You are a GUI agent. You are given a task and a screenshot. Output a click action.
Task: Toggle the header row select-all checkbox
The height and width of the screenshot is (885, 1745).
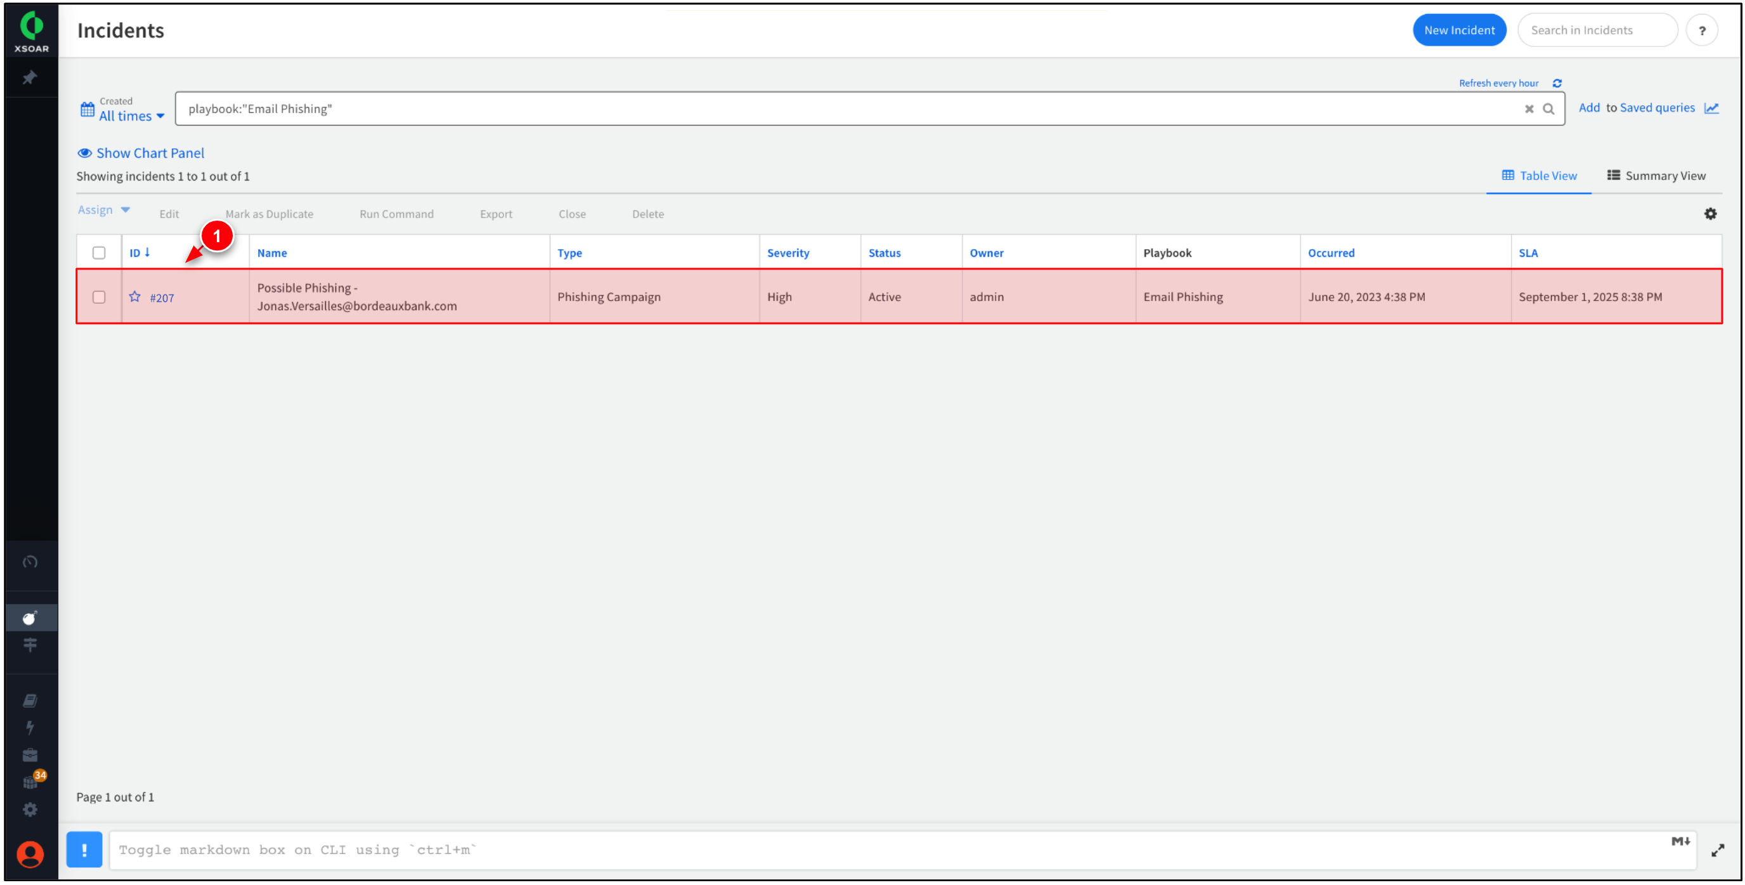click(98, 252)
